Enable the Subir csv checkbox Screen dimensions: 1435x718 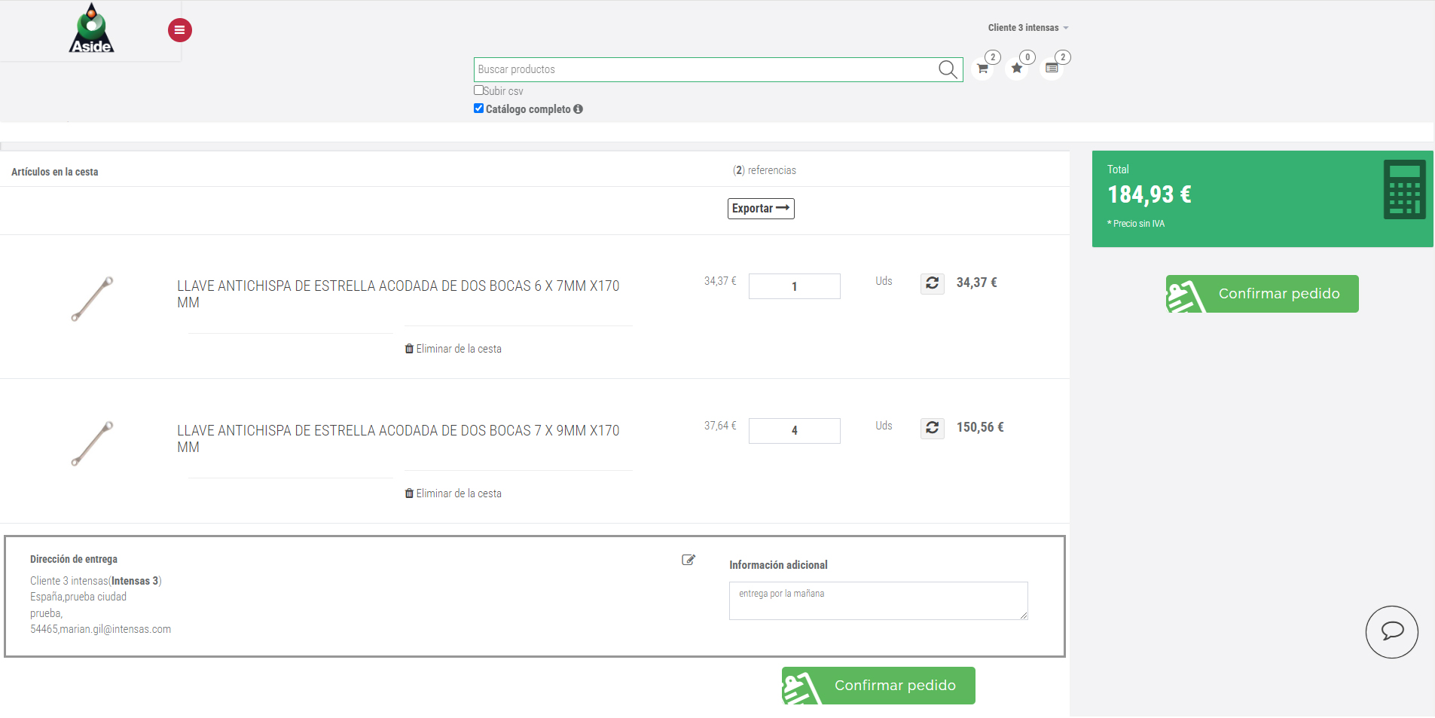pos(478,90)
